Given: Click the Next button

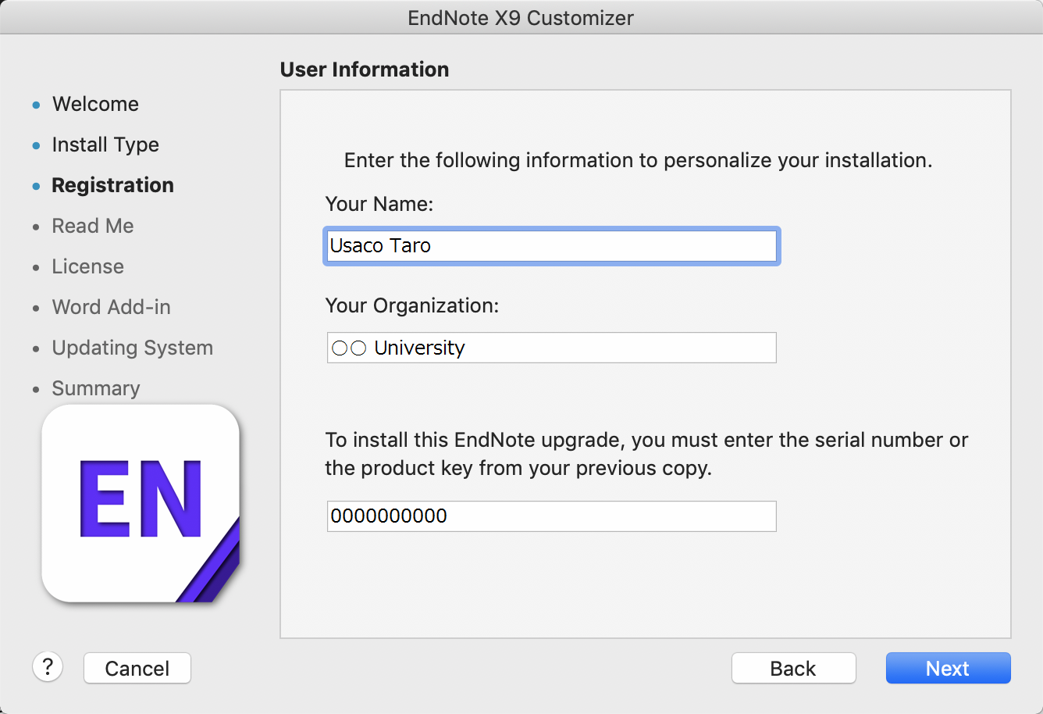Looking at the screenshot, I should (948, 668).
